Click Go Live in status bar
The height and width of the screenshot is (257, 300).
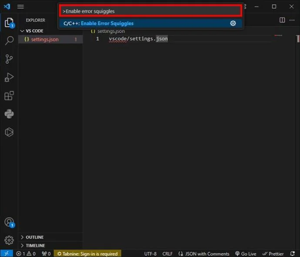coord(246,254)
